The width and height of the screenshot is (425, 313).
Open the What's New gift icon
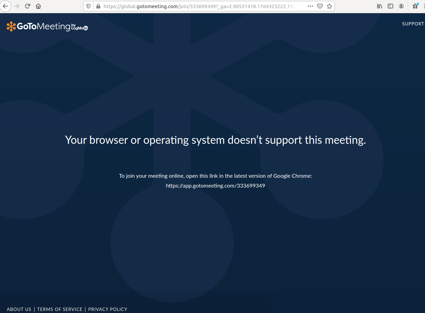(415, 6)
